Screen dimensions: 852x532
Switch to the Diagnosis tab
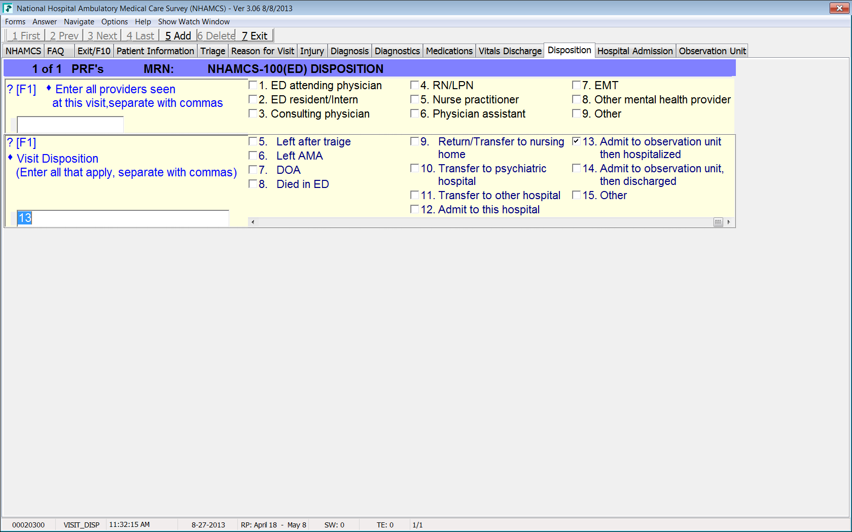pyautogui.click(x=349, y=51)
